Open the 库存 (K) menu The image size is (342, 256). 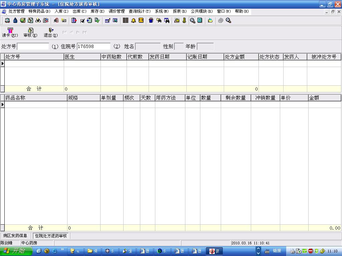coord(98,11)
